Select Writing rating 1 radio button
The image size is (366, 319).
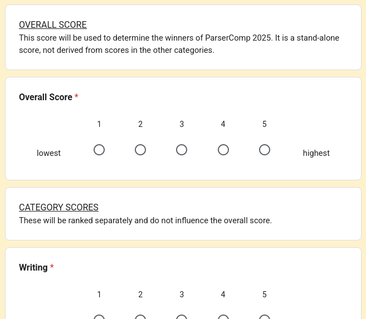(99, 317)
